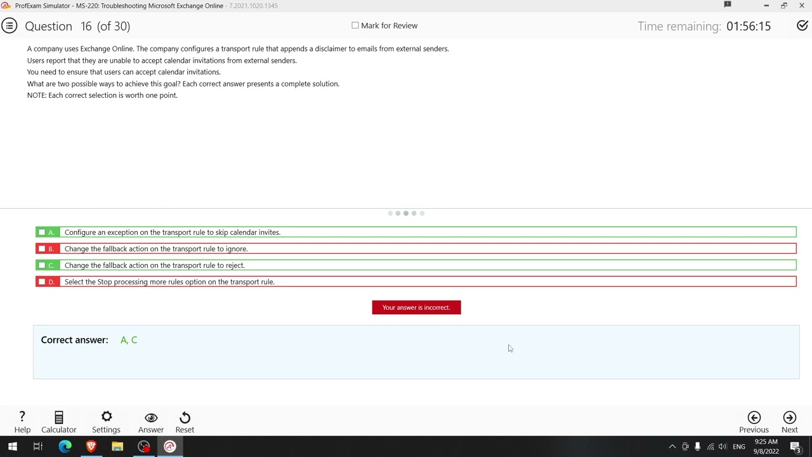Click the line 'What are two possible ways'
Screen dimensions: 812x457
183,84
